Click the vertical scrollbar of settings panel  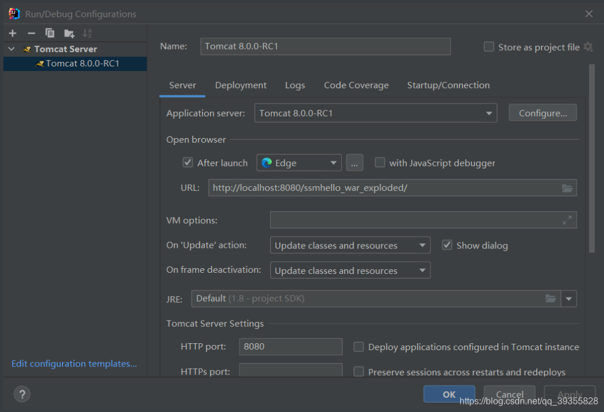point(592,158)
